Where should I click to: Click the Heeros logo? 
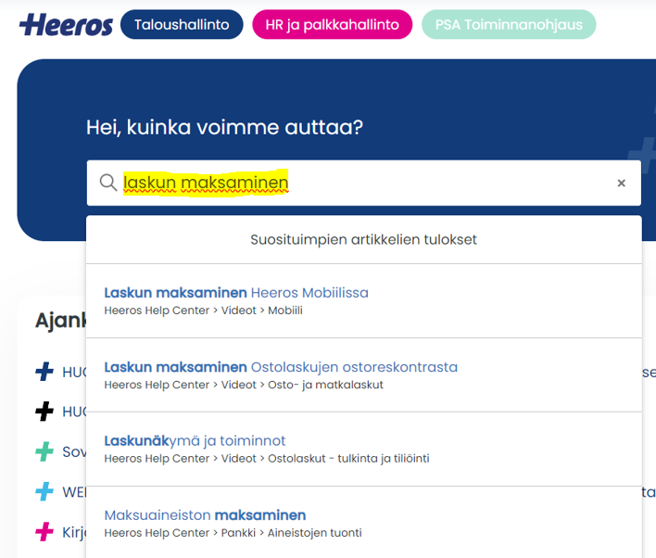coord(66,25)
